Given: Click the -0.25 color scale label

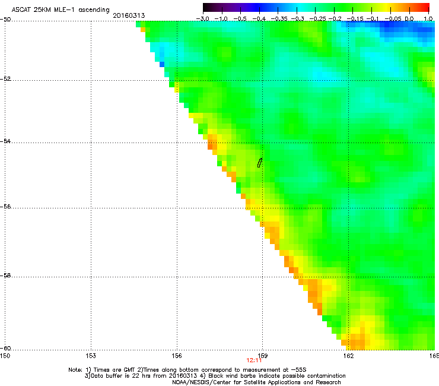Looking at the screenshot, I should click(x=318, y=19).
